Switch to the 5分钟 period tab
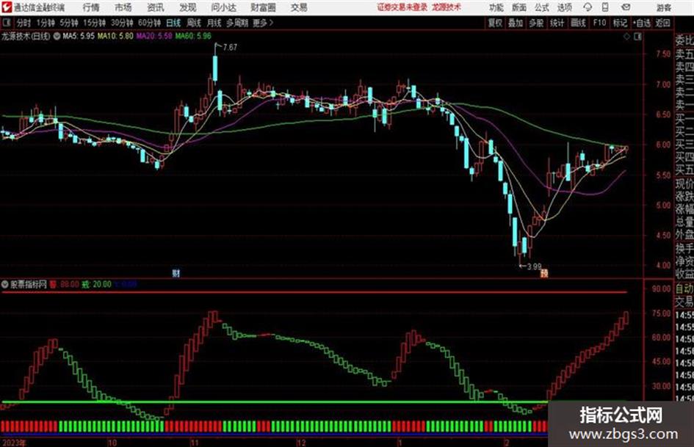This screenshot has width=694, height=447. pos(69,23)
